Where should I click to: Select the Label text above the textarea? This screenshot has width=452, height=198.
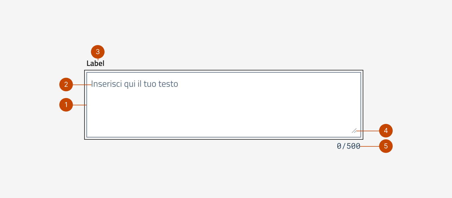(95, 63)
